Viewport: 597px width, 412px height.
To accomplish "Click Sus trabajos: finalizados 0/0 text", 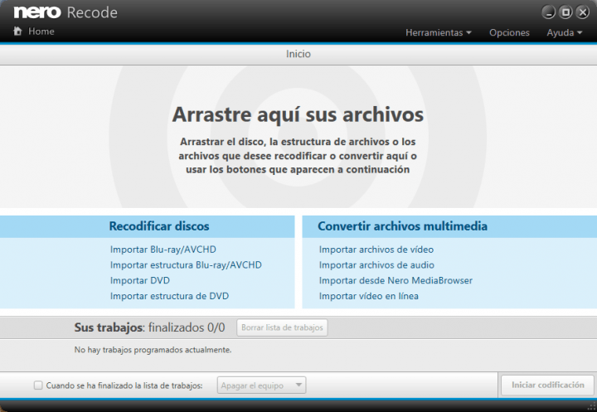I will (x=149, y=327).
